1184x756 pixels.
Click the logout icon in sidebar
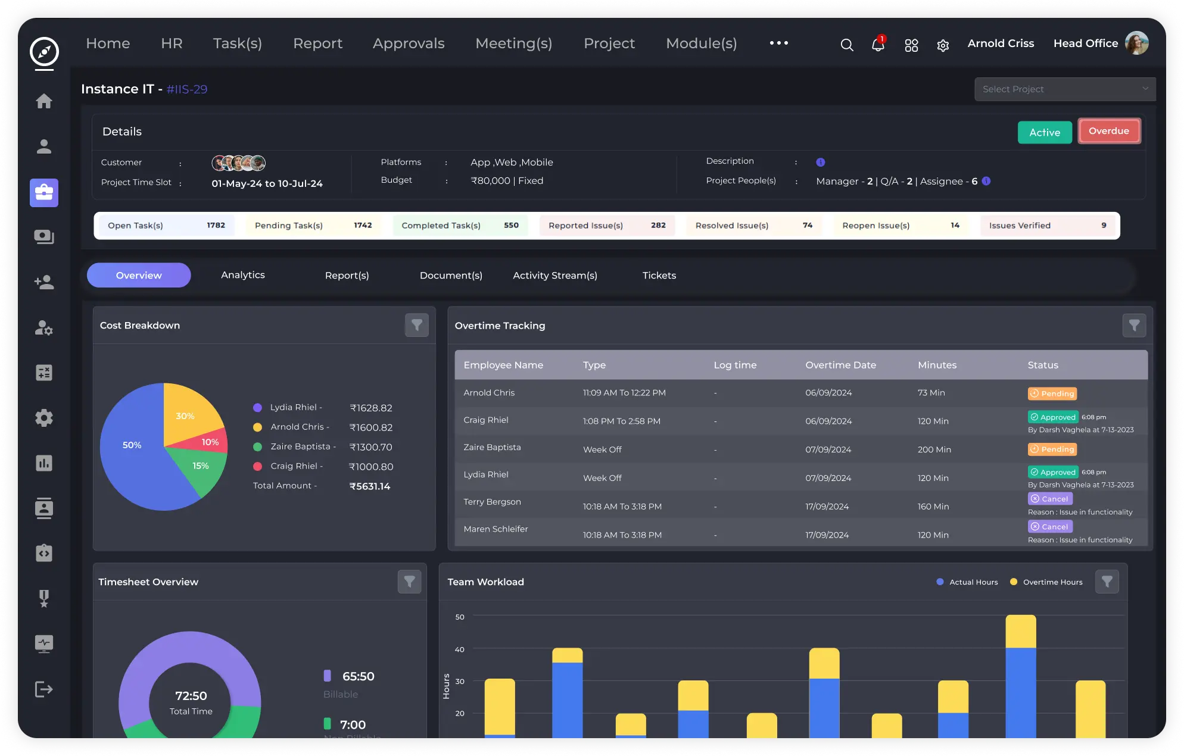point(44,689)
